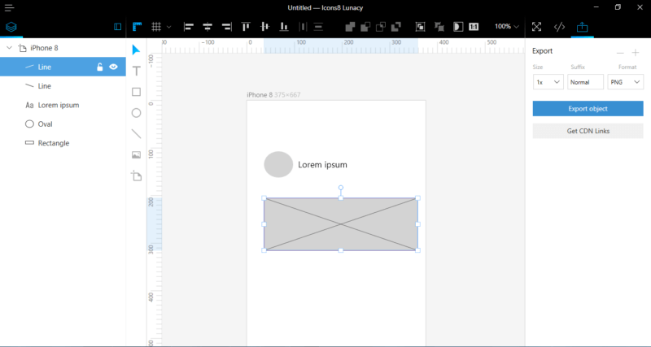The image size is (651, 347).
Task: Select the Image insert tool
Action: coord(136,154)
